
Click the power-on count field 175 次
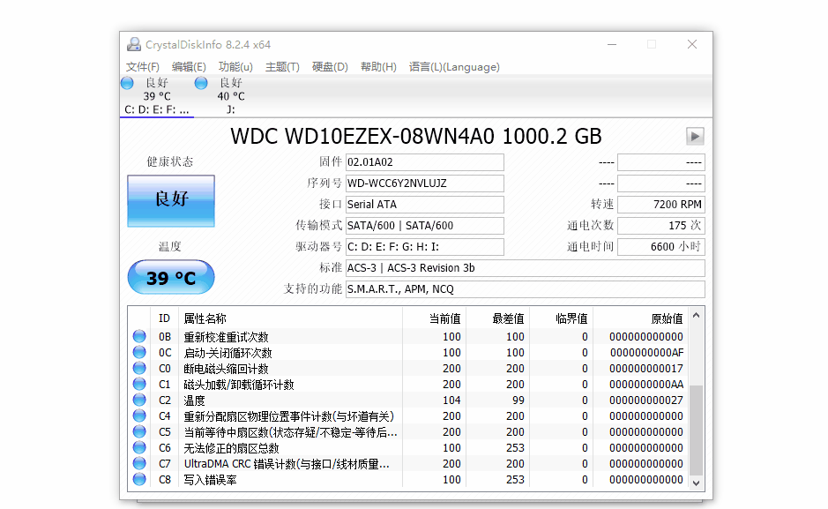[661, 226]
